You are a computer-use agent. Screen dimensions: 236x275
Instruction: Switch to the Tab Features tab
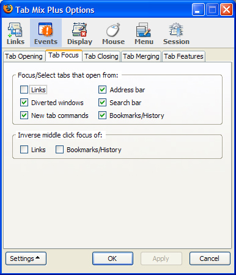pyautogui.click(x=183, y=56)
